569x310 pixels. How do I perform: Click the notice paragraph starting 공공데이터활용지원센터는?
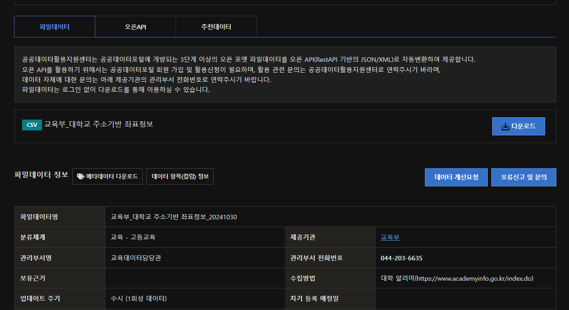click(x=248, y=59)
